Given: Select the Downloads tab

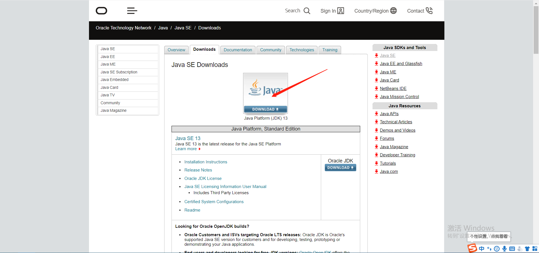Looking at the screenshot, I should pyautogui.click(x=204, y=49).
